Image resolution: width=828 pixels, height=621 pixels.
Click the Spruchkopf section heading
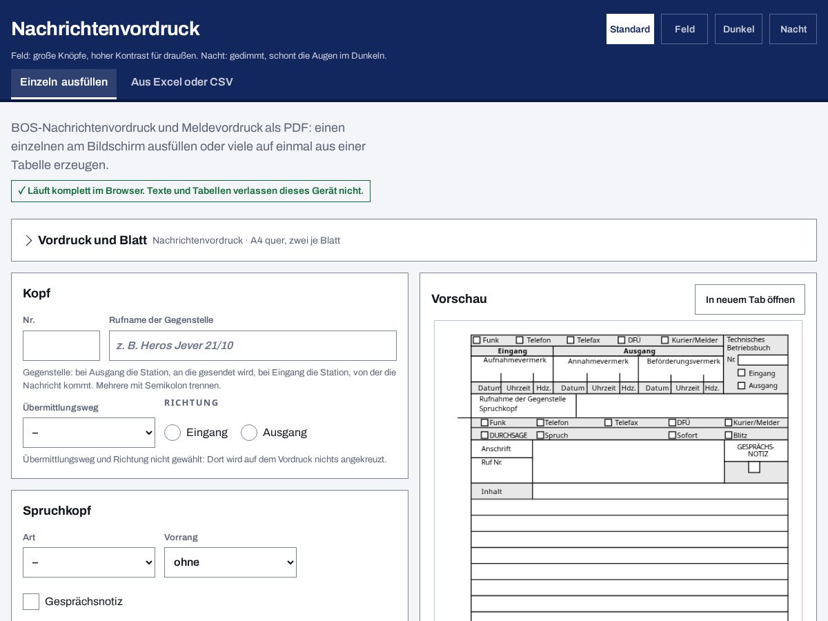[x=57, y=511]
